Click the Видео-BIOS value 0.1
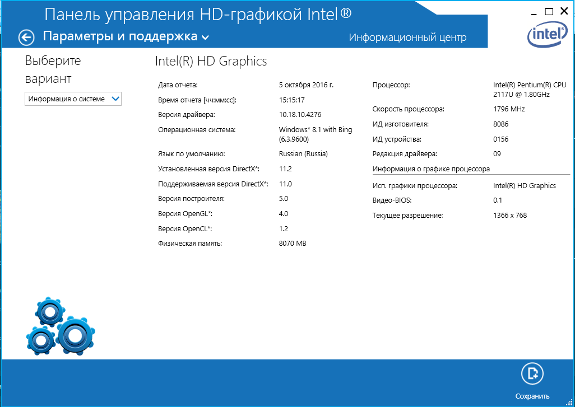The image size is (575, 407). pos(498,200)
